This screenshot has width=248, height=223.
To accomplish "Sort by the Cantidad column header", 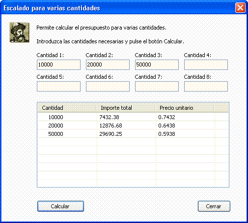I will (67, 108).
